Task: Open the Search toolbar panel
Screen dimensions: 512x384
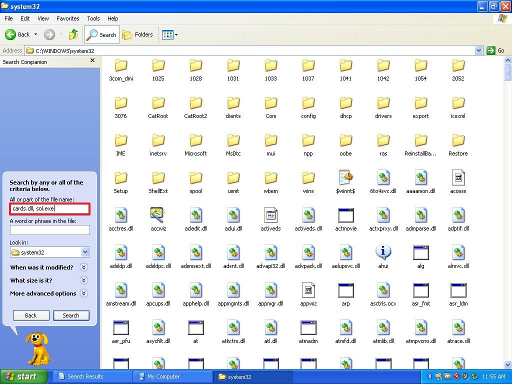Action: tap(101, 34)
